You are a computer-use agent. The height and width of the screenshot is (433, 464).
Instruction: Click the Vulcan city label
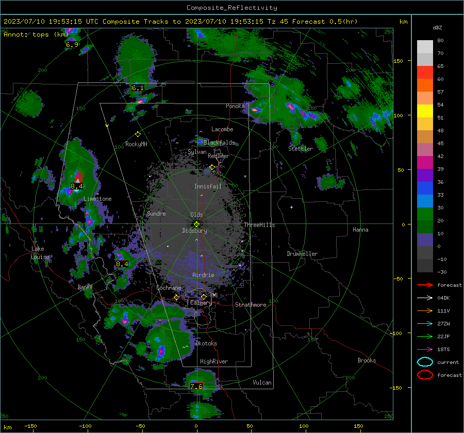262,383
